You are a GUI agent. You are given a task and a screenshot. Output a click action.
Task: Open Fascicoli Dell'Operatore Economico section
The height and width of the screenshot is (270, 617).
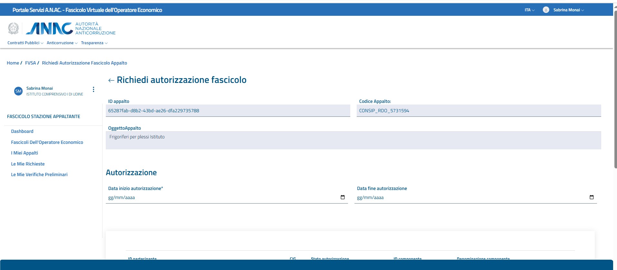click(47, 142)
